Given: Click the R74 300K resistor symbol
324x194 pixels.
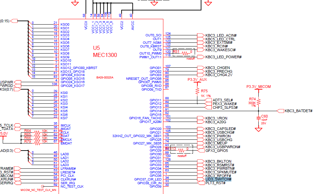Looking at the screenshot, I should click(x=259, y=102).
